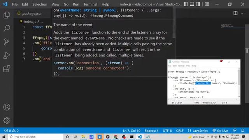
Task: Toggle the bottom Panel layout button
Action: point(192,4)
